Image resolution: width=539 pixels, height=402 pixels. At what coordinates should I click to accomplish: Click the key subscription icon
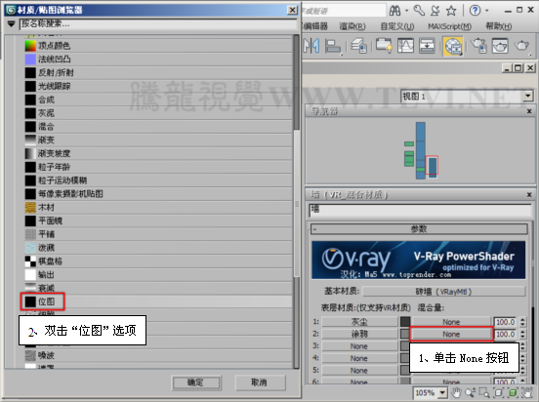419,11
